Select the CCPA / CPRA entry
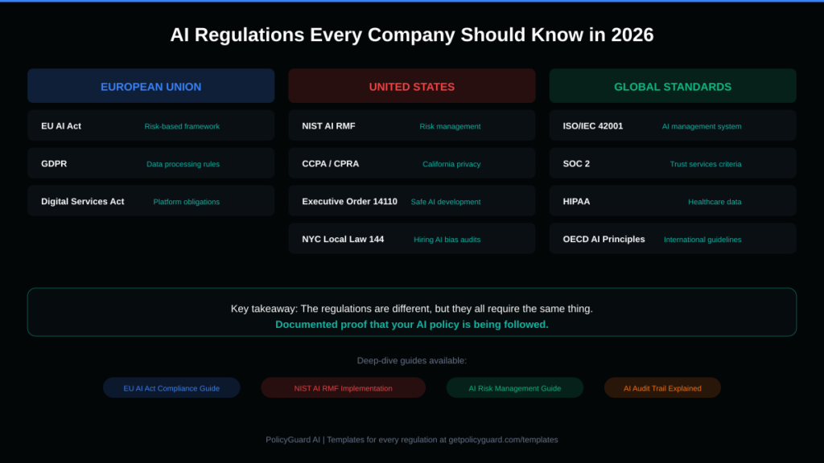Screen dimensions: 824x463 (x=411, y=163)
